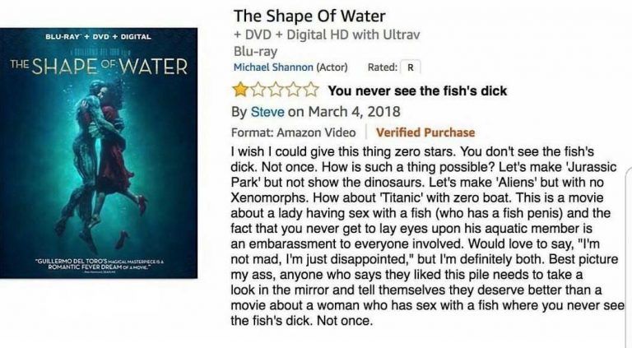Screen dimensions: 632x348
Task: Click the DVD + Digital HD subtitle
Action: pyautogui.click(x=327, y=35)
